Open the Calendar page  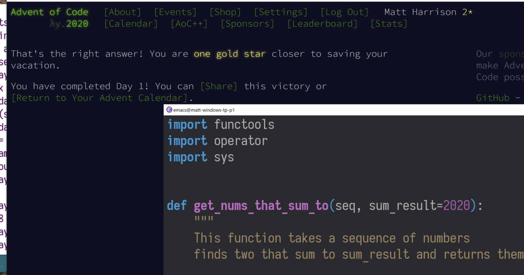[x=131, y=24]
